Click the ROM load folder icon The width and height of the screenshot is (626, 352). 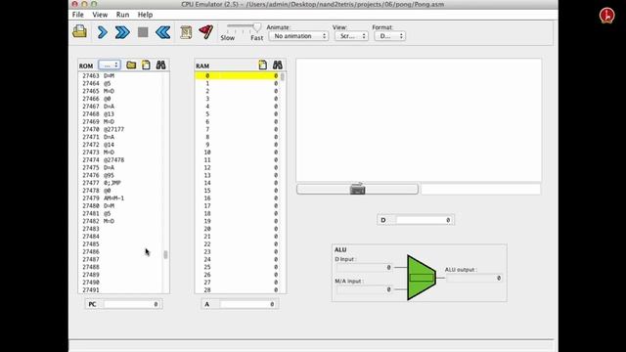[131, 66]
